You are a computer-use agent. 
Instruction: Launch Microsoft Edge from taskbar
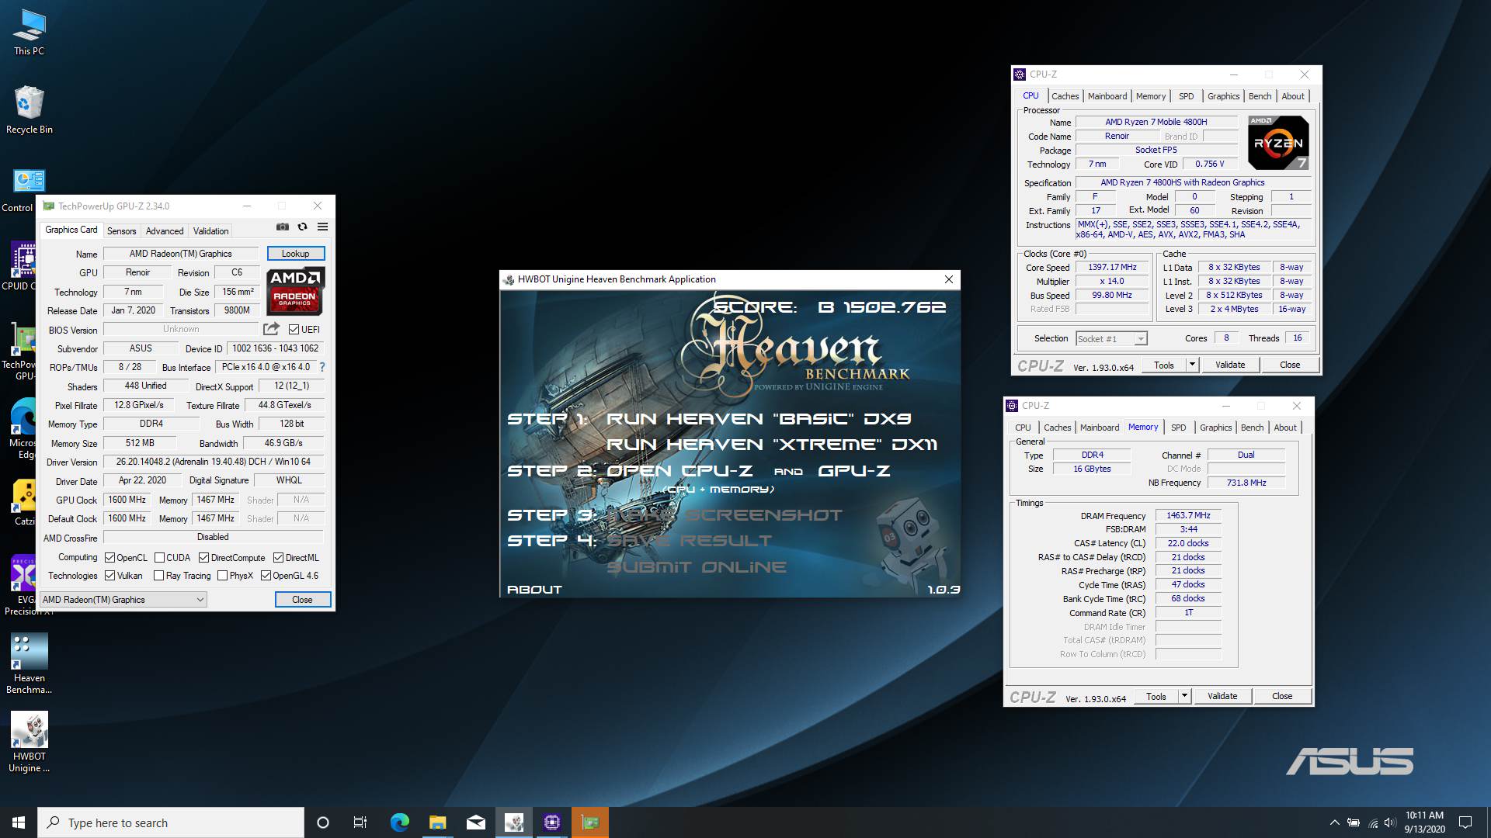(399, 822)
